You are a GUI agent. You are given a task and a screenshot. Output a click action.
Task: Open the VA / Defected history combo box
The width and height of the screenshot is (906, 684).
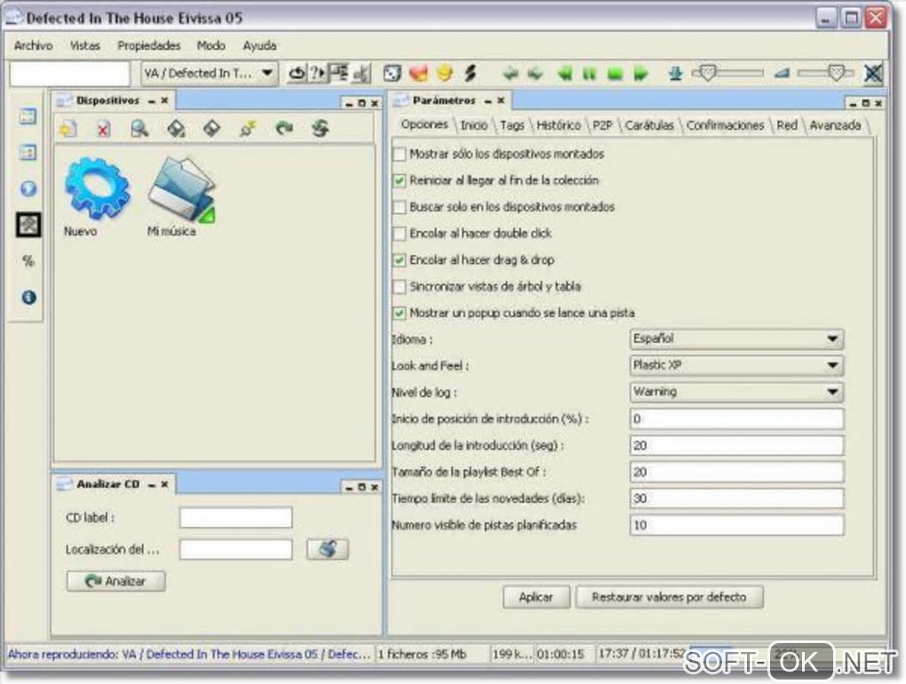[x=209, y=74]
